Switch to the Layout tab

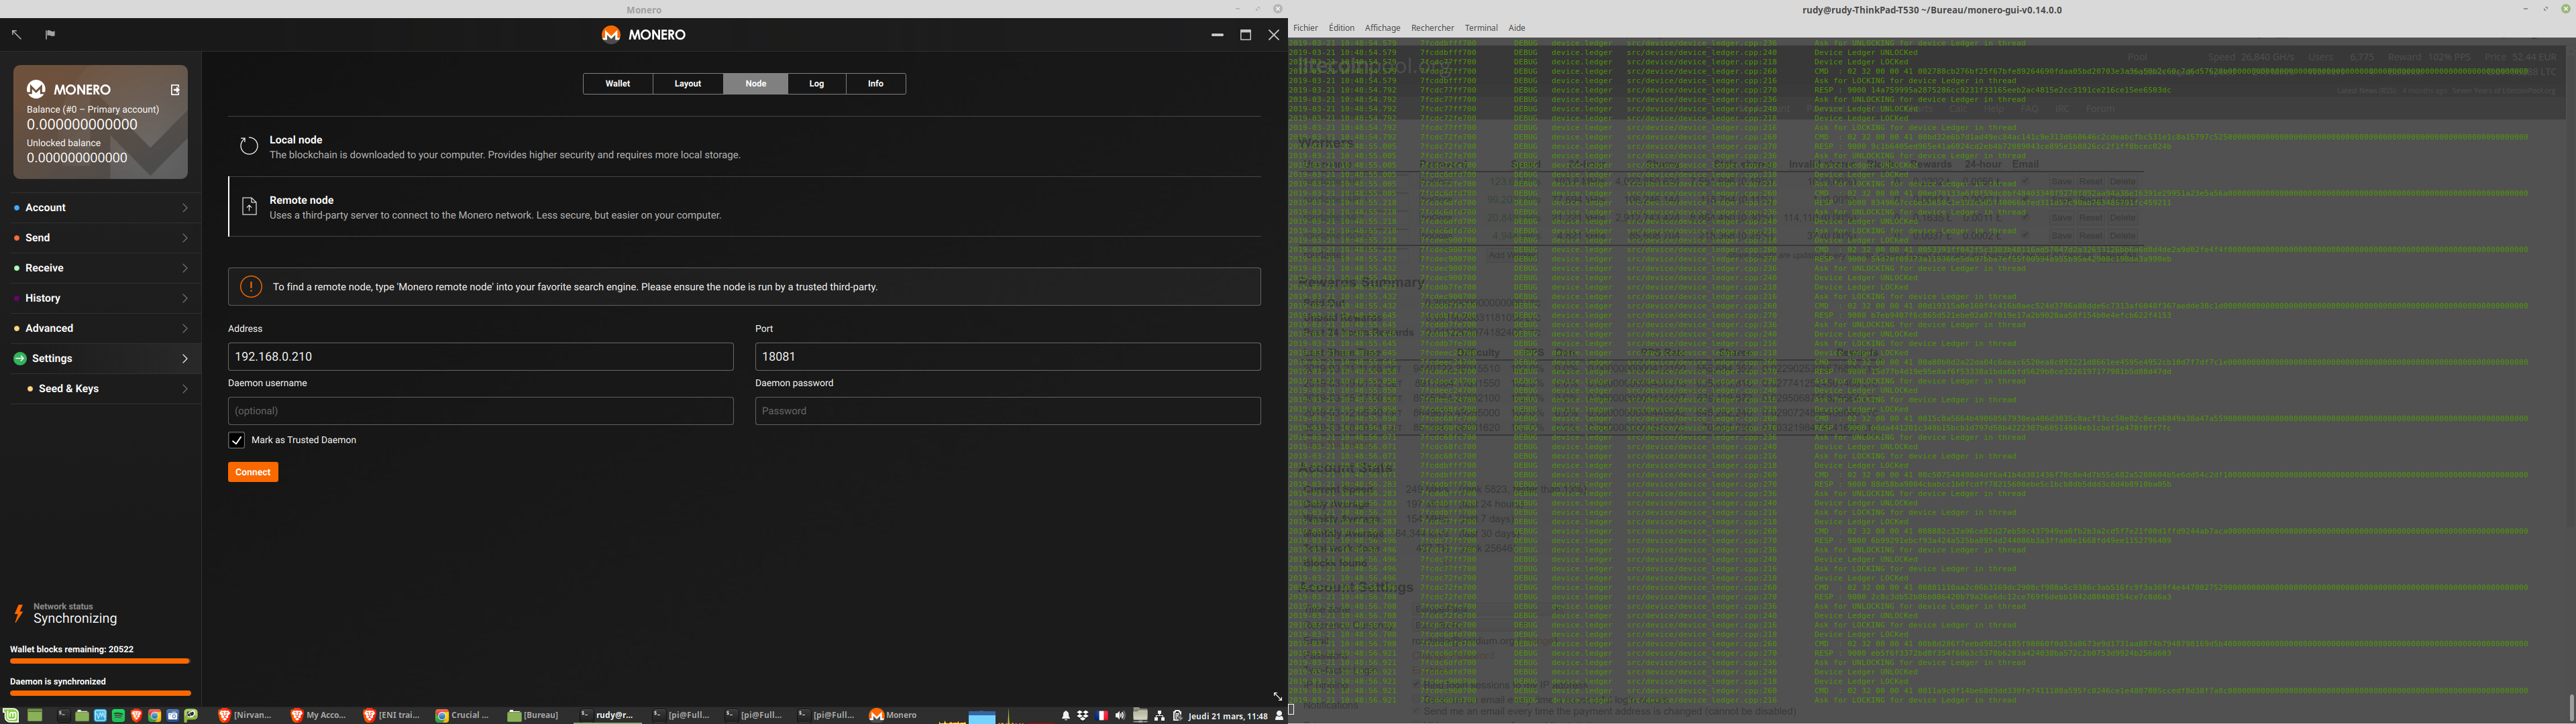[688, 84]
